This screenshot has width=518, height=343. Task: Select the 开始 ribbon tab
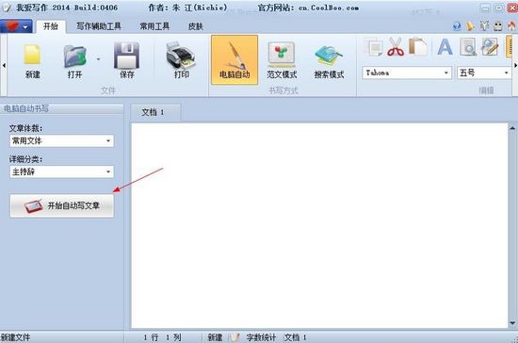(51, 26)
